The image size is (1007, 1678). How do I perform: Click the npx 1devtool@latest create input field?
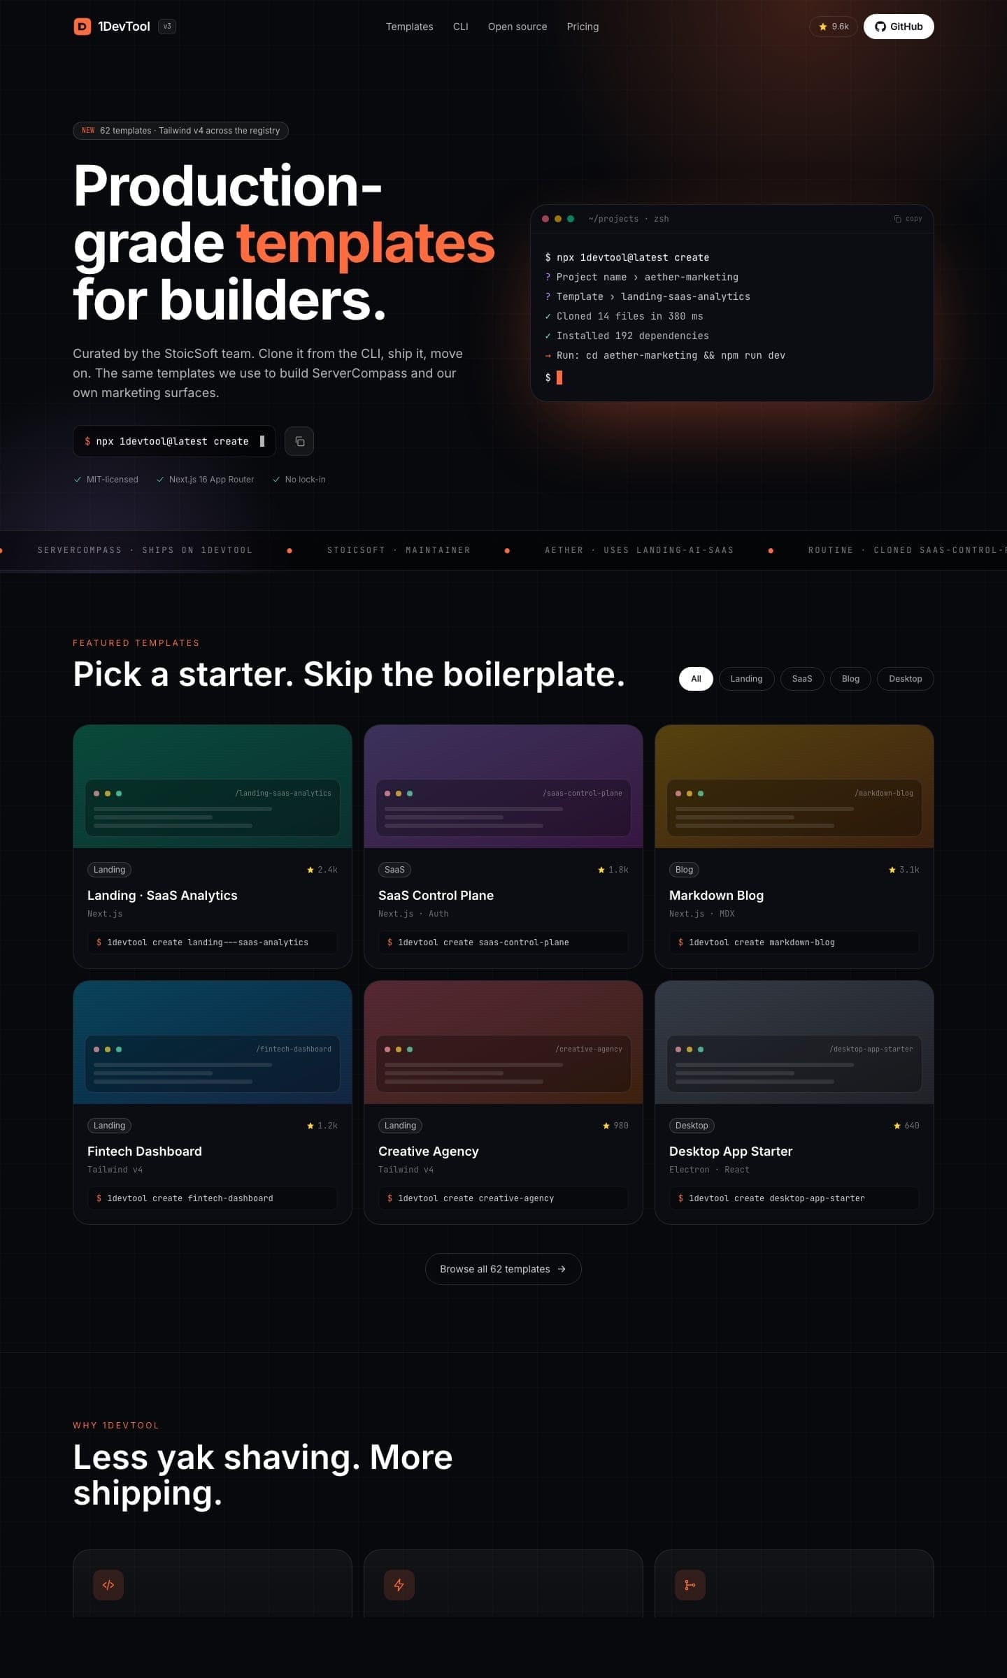[x=173, y=441]
